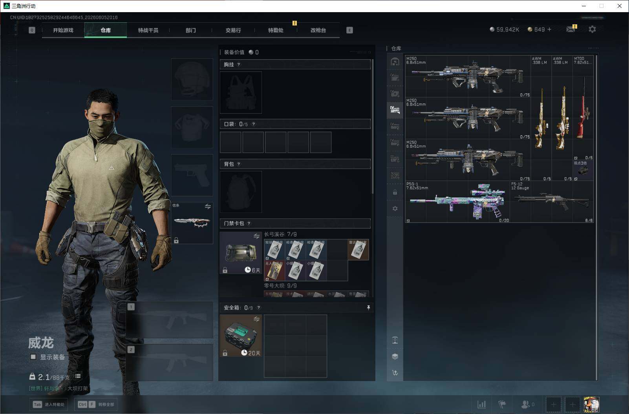Click the lock icon on the safe box
This screenshot has width=629, height=414.
(225, 353)
